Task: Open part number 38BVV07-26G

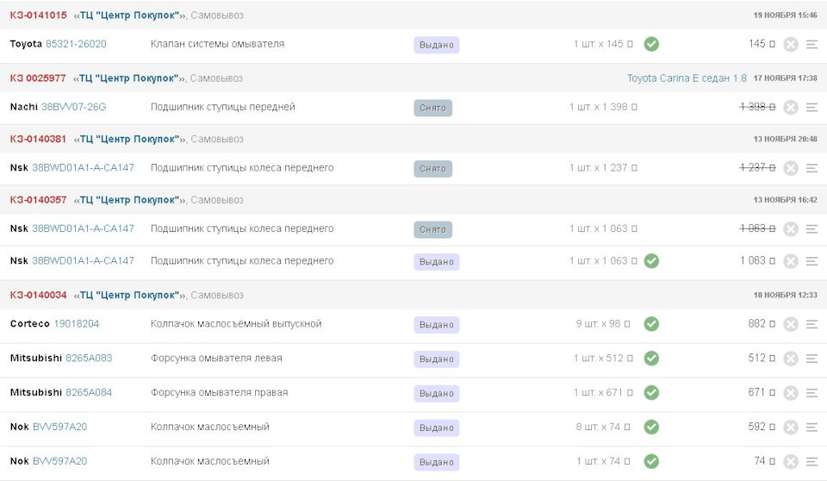Action: click(74, 107)
